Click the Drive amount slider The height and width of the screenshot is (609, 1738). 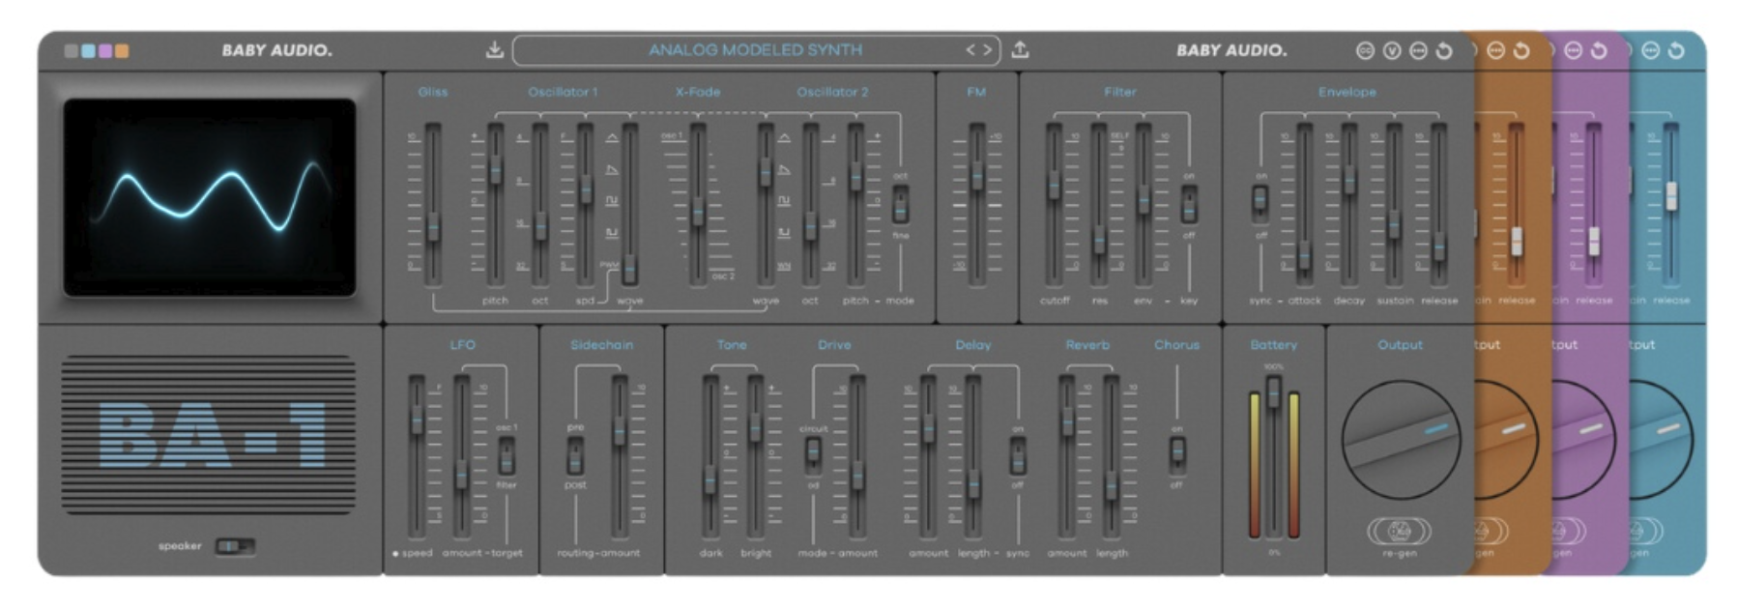pos(857,456)
